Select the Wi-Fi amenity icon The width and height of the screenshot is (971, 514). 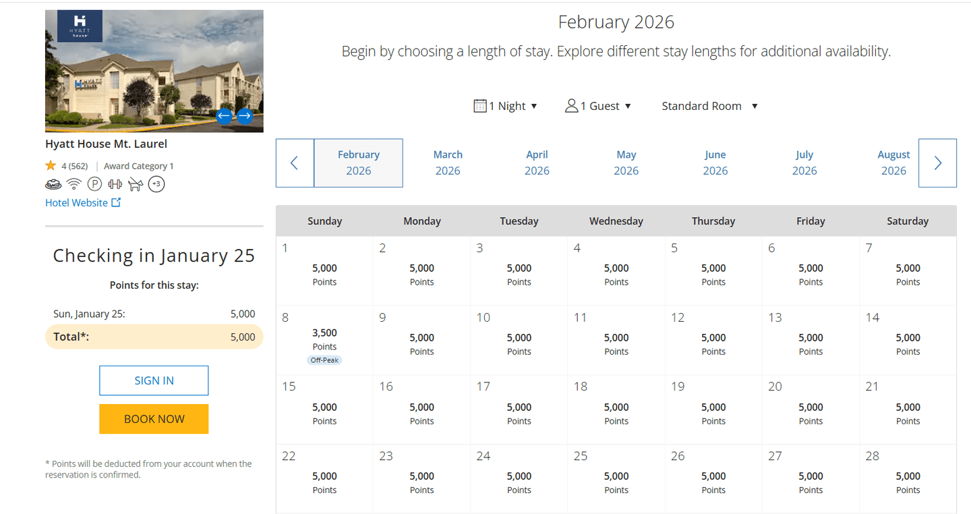tap(73, 183)
